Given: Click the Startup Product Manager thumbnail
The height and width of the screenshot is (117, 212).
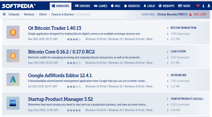Looking at the screenshot, I should coord(13,103).
